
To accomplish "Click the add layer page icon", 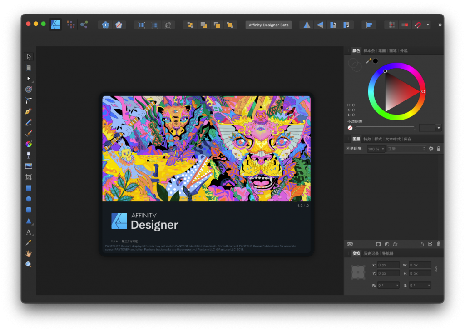I will (x=421, y=244).
